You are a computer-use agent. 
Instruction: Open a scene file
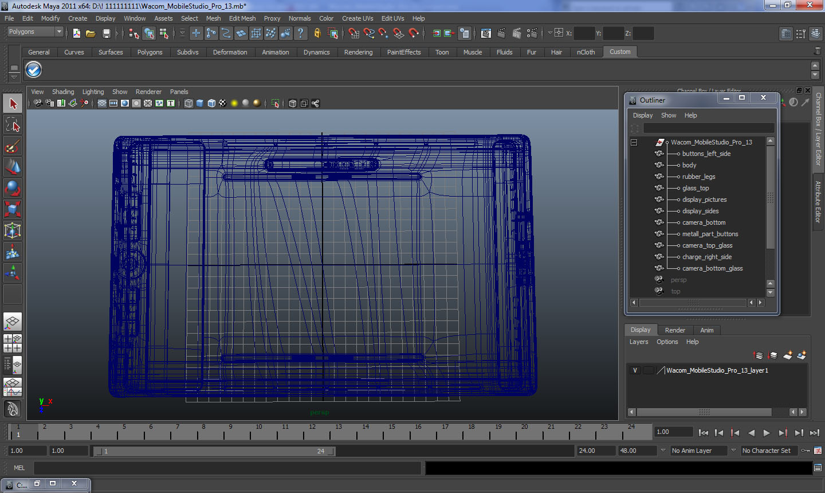pyautogui.click(x=91, y=33)
